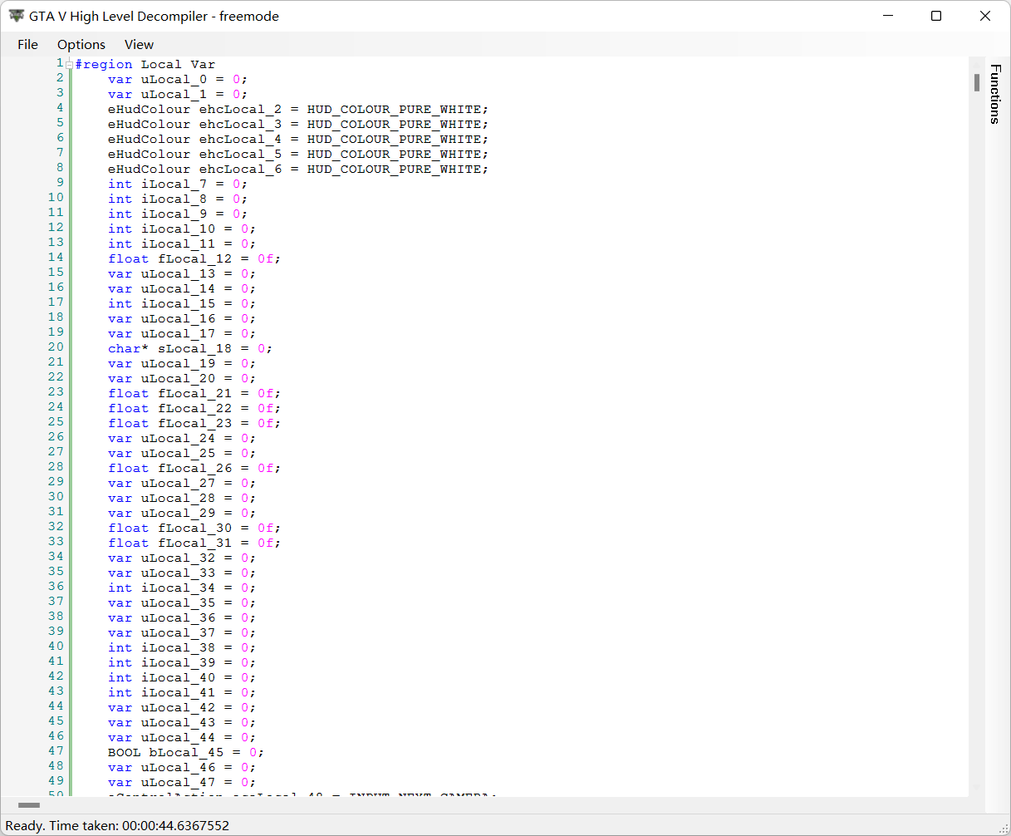Click the Ready status bar message
This screenshot has height=836, width=1011.
point(117,826)
